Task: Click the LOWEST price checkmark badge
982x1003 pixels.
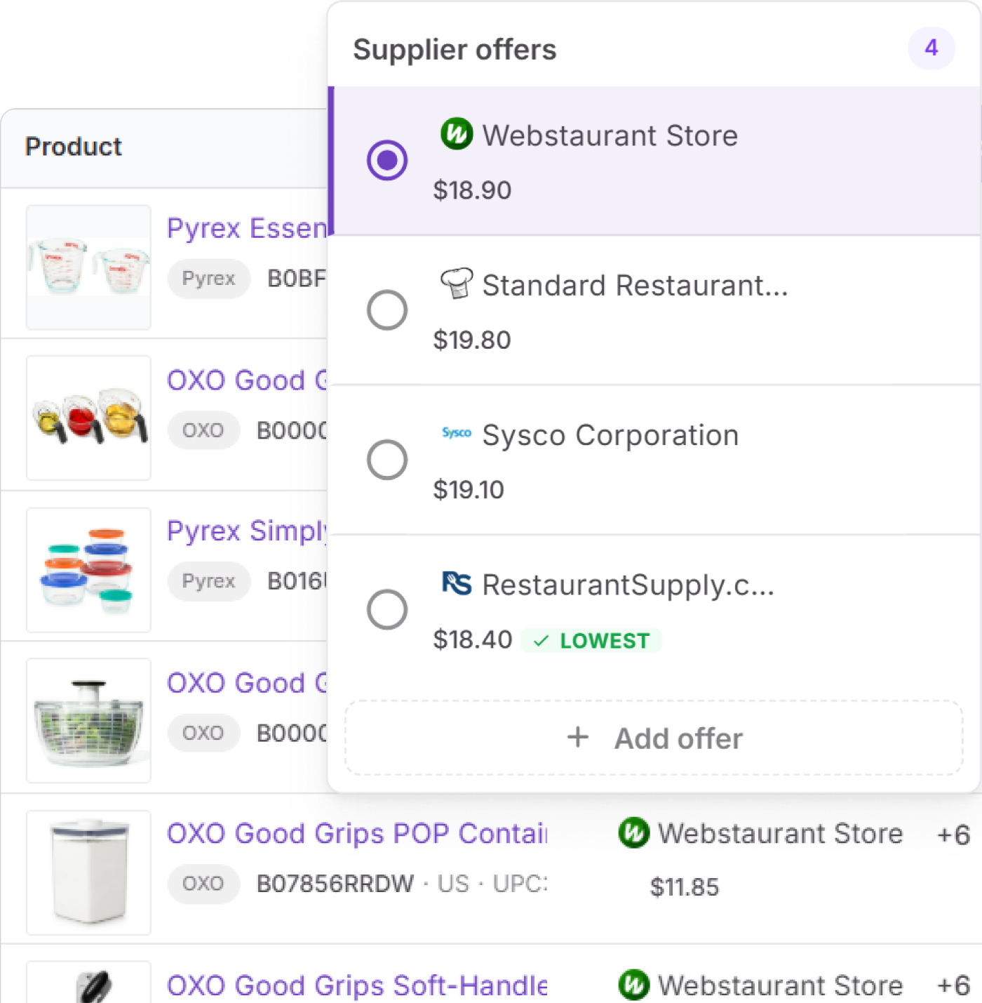Action: 591,641
